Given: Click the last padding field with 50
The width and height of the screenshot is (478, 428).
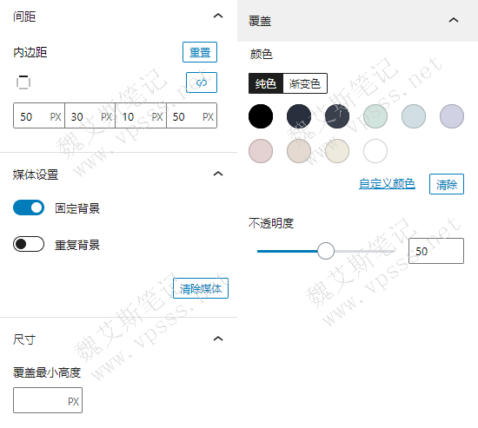Looking at the screenshot, I should click(192, 115).
